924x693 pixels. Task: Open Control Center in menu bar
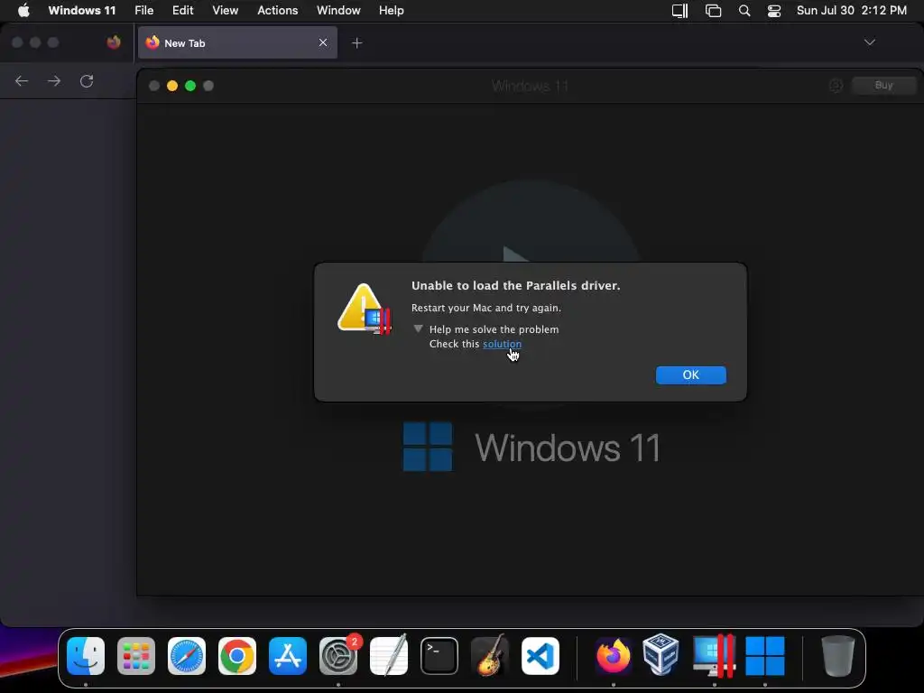coord(773,11)
